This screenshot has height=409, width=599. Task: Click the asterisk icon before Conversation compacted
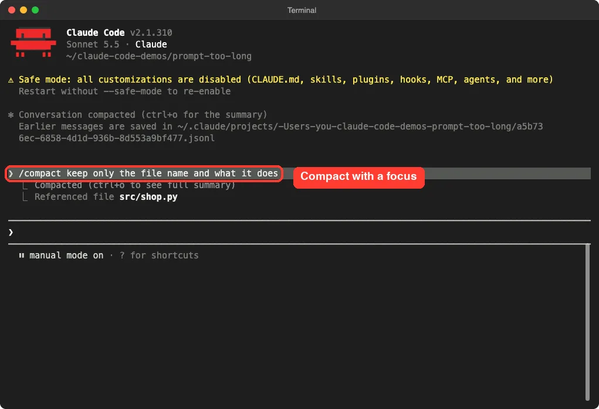(x=11, y=115)
